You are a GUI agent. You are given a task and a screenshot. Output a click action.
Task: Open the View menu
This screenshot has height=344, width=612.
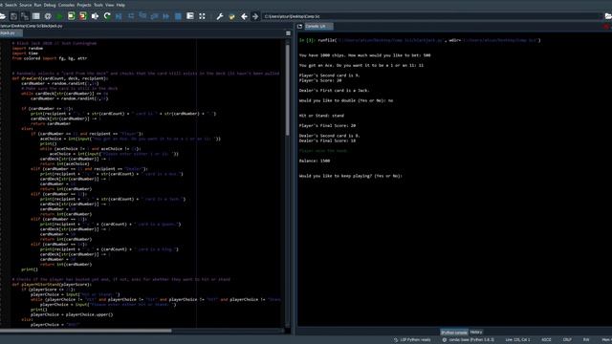click(110, 5)
